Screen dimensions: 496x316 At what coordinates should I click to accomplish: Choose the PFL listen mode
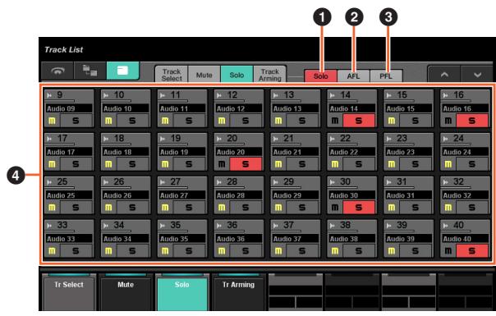coord(386,76)
